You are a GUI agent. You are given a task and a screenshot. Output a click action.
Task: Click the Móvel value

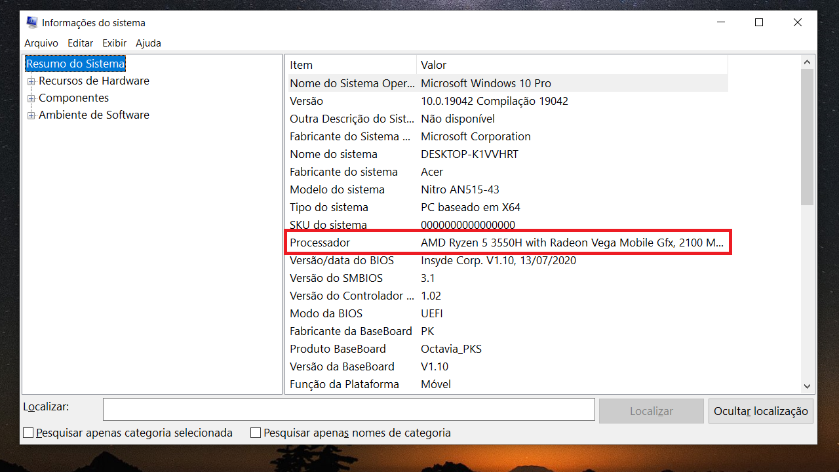[435, 384]
